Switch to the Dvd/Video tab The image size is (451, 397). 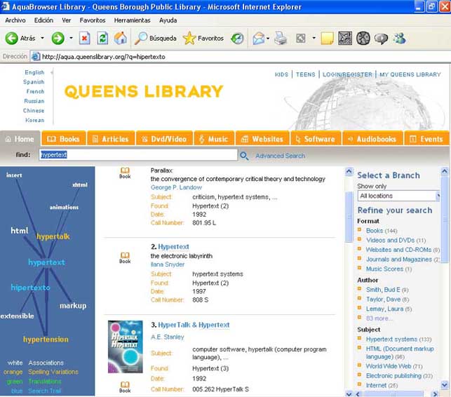164,139
